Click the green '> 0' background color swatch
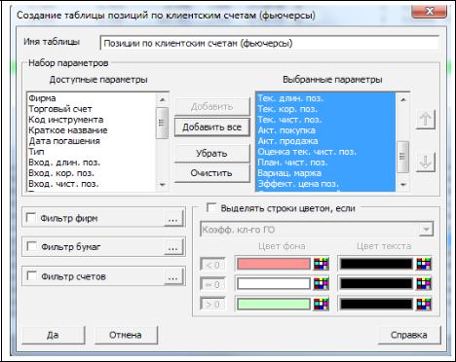Screen dimensions: 456x362 pos(274,304)
